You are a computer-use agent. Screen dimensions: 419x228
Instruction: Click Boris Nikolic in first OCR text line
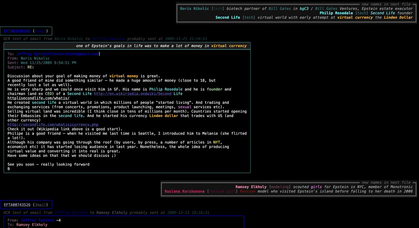69,39
